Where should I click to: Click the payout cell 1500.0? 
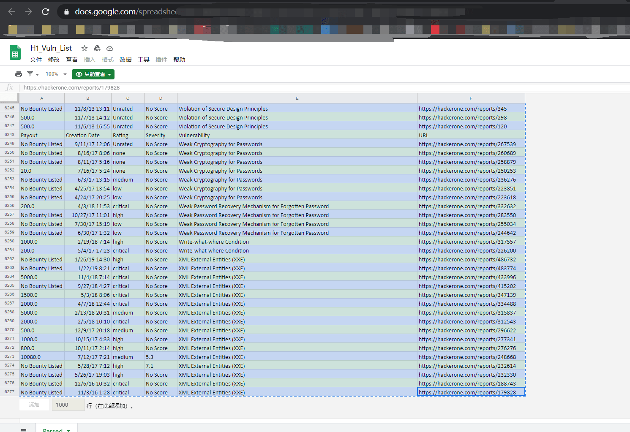coord(42,295)
